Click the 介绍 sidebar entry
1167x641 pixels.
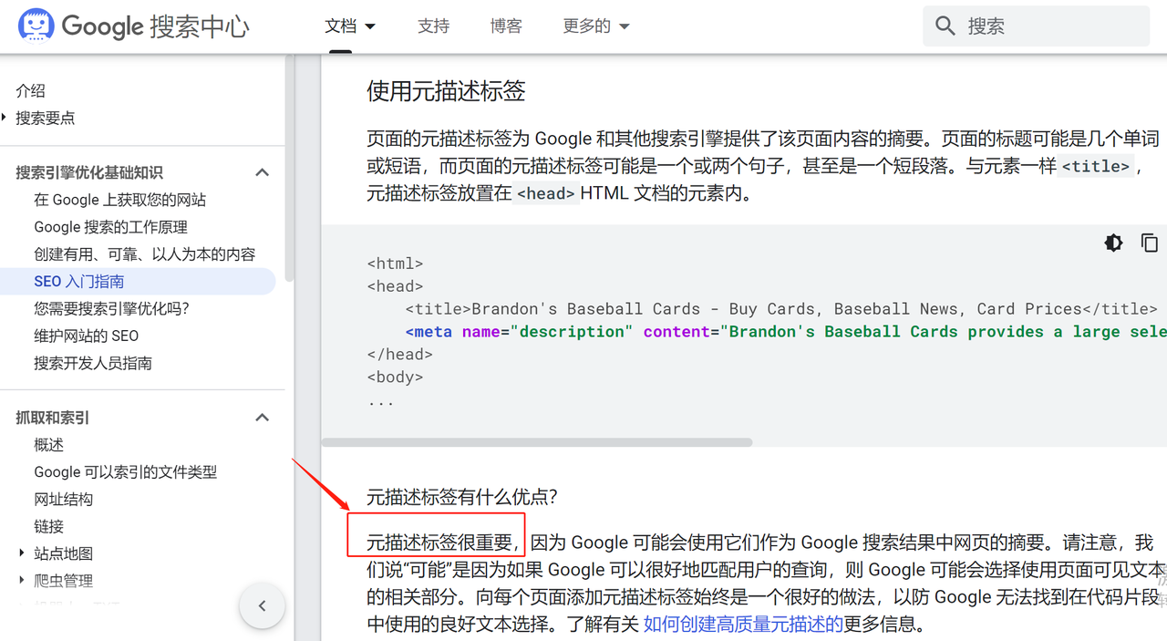pyautogui.click(x=30, y=90)
